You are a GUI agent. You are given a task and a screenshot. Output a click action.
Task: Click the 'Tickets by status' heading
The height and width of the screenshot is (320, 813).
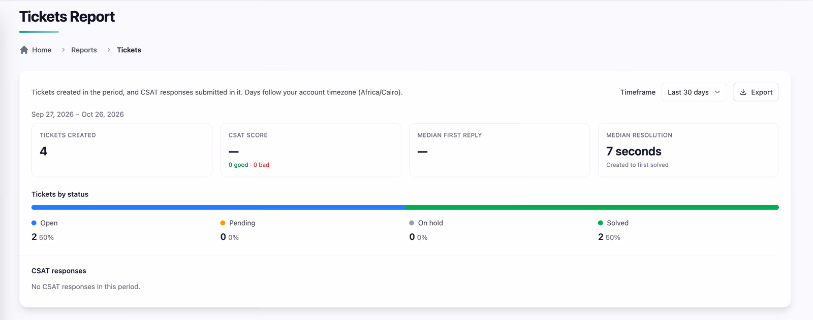(60, 194)
